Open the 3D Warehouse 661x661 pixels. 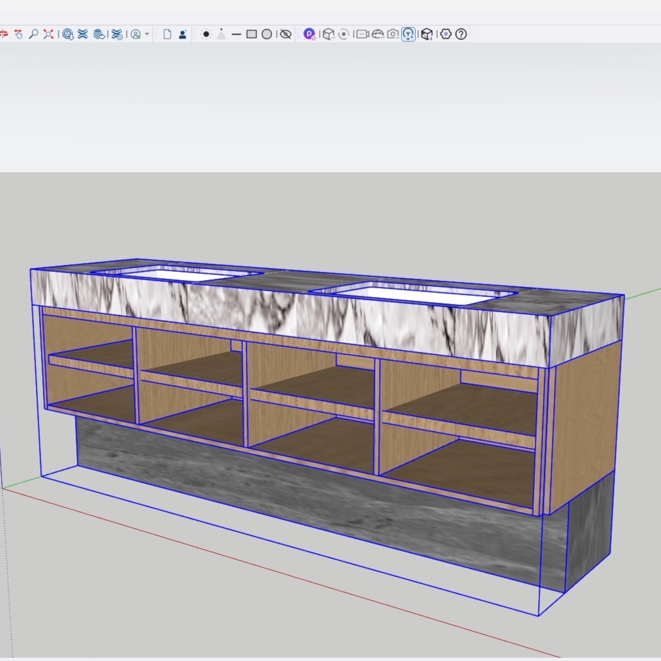(68, 34)
